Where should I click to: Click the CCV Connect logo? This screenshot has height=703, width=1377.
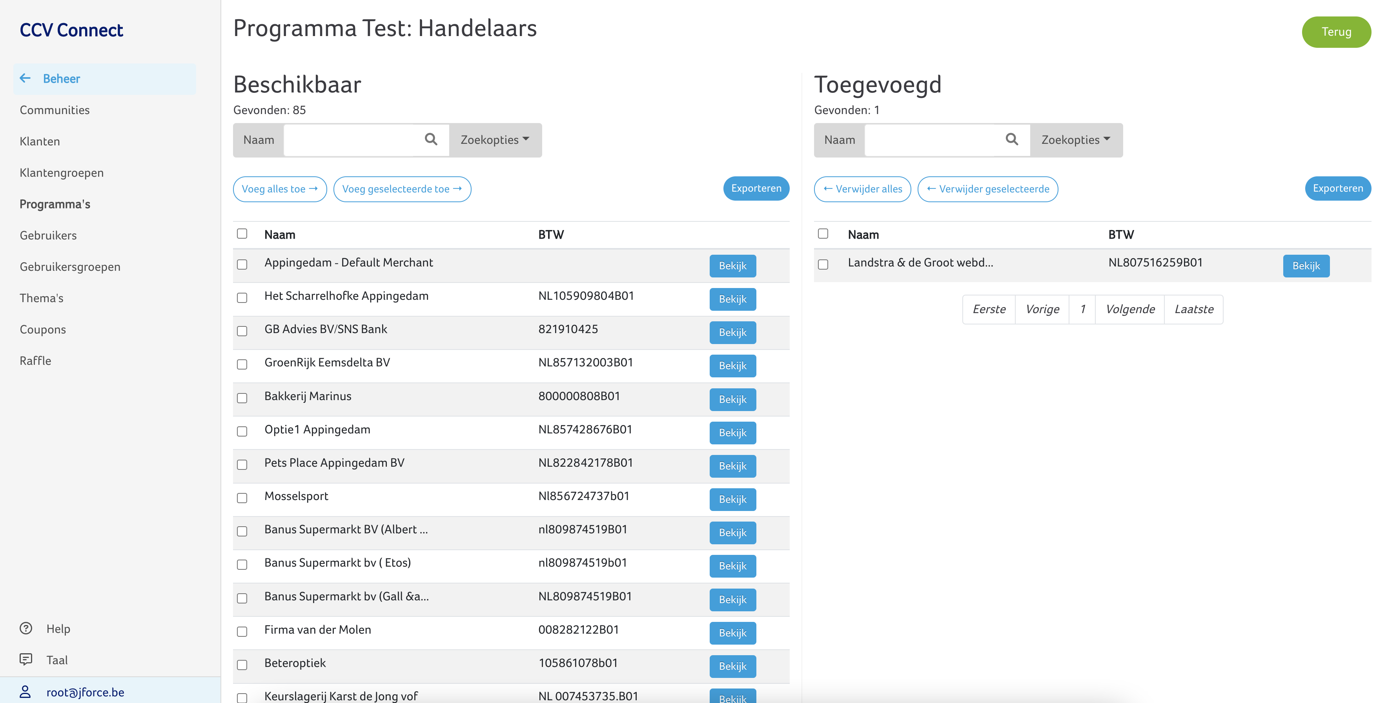pyautogui.click(x=71, y=31)
